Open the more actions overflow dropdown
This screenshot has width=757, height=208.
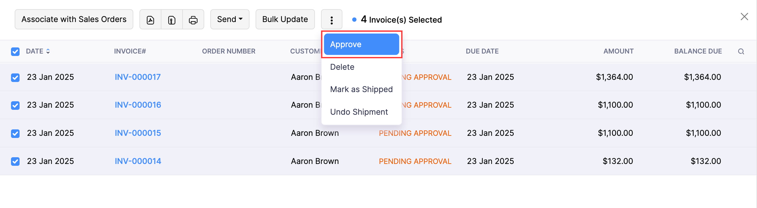(331, 19)
